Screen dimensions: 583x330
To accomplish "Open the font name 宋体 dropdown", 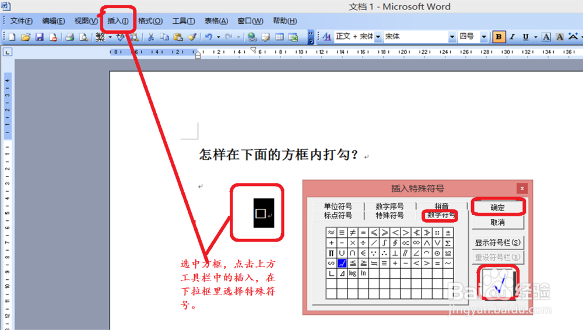I will [452, 37].
